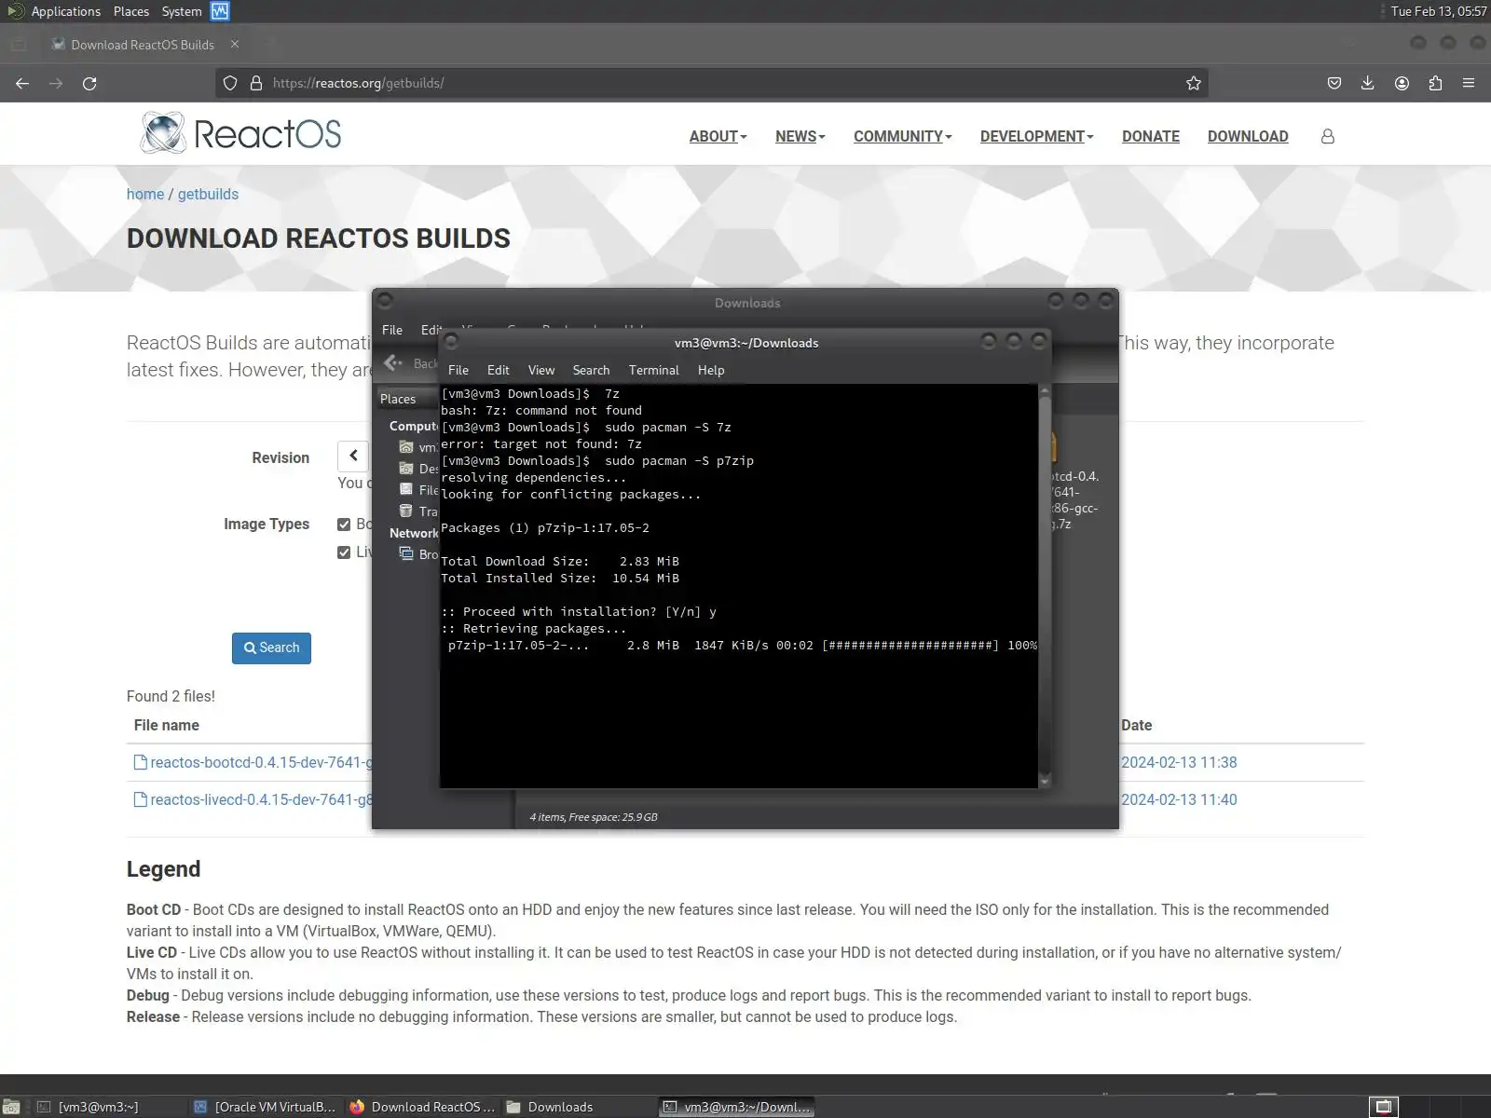Viewport: 1491px width, 1118px height.
Task: Select the Desktop folder icon in Places sidebar
Action: (406, 468)
